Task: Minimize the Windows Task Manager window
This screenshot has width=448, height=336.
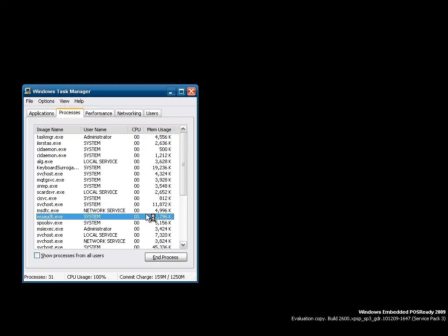Action: point(171,91)
